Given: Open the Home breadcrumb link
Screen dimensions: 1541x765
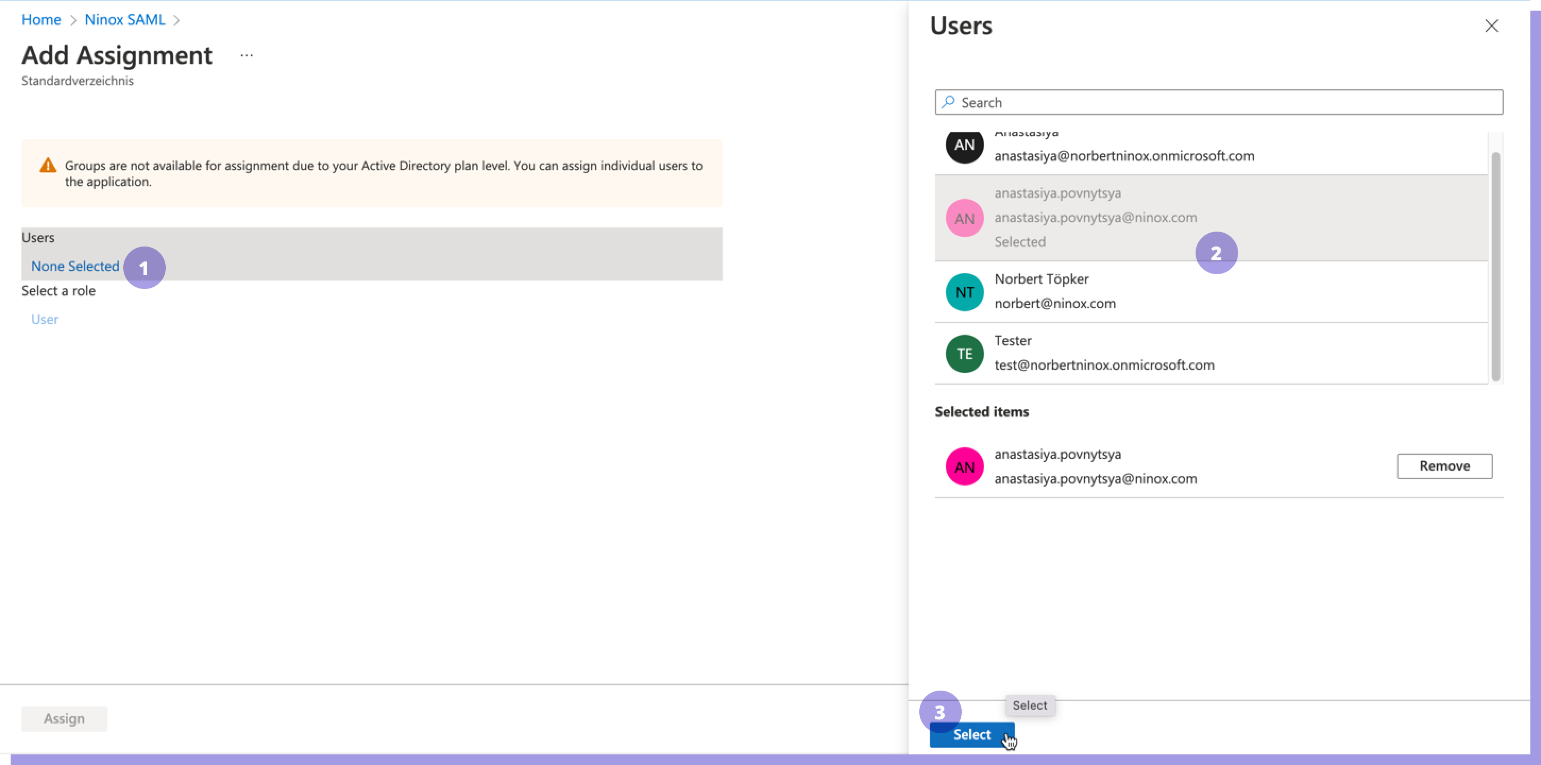Looking at the screenshot, I should 41,20.
